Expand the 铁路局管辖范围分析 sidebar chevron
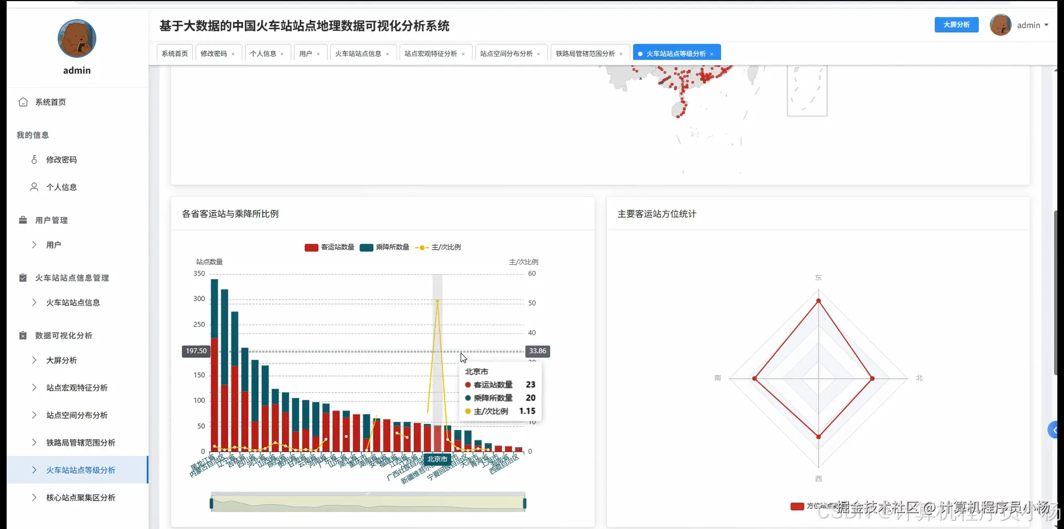Screen dimensions: 1064x529 tap(34, 443)
